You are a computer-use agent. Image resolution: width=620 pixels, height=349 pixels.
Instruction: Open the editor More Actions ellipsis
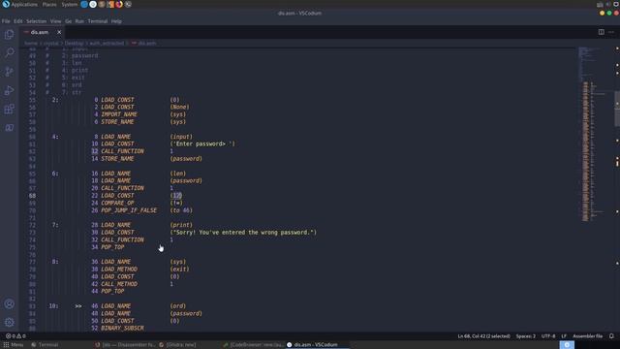click(x=611, y=32)
